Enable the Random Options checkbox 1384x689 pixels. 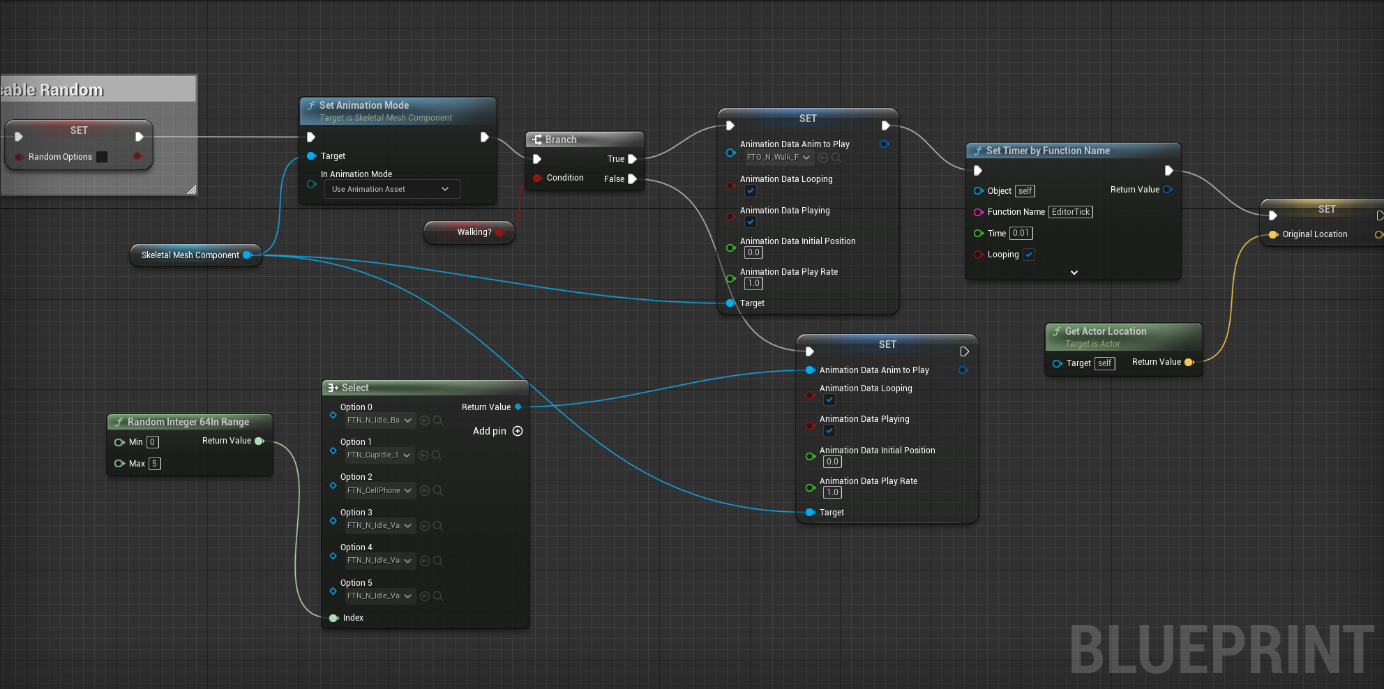[x=103, y=157]
